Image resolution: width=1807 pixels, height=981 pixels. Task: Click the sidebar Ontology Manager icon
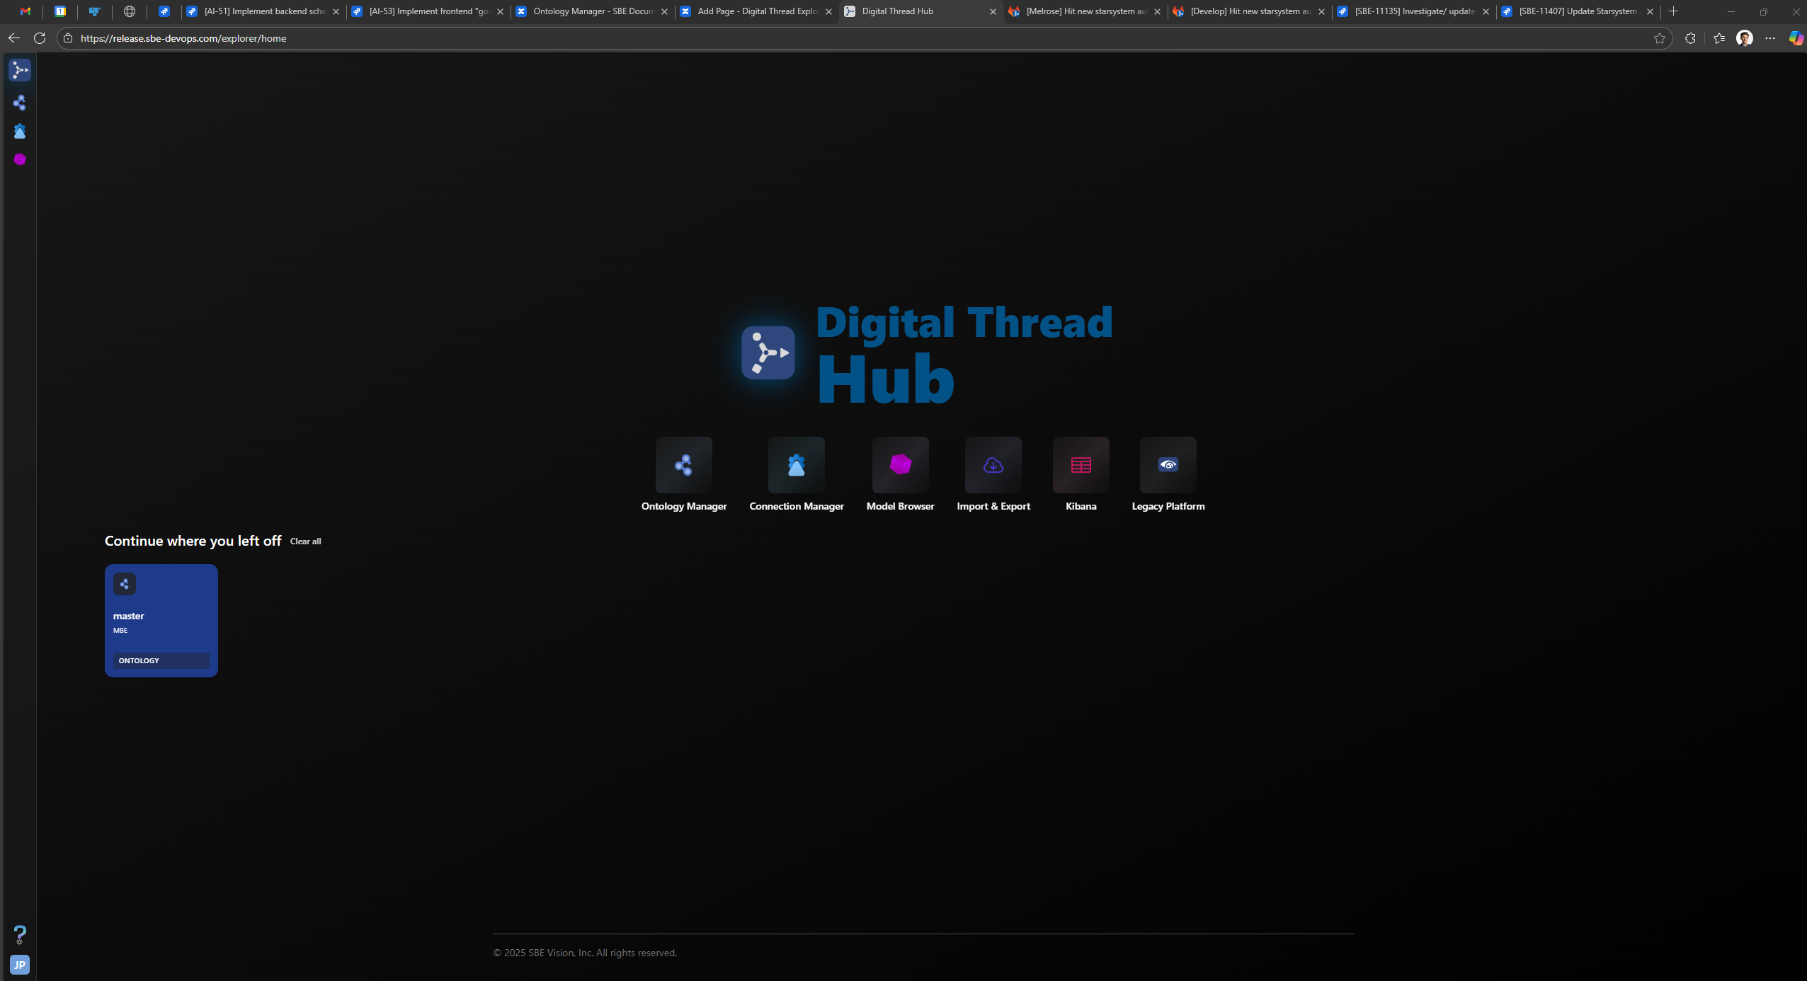20,103
